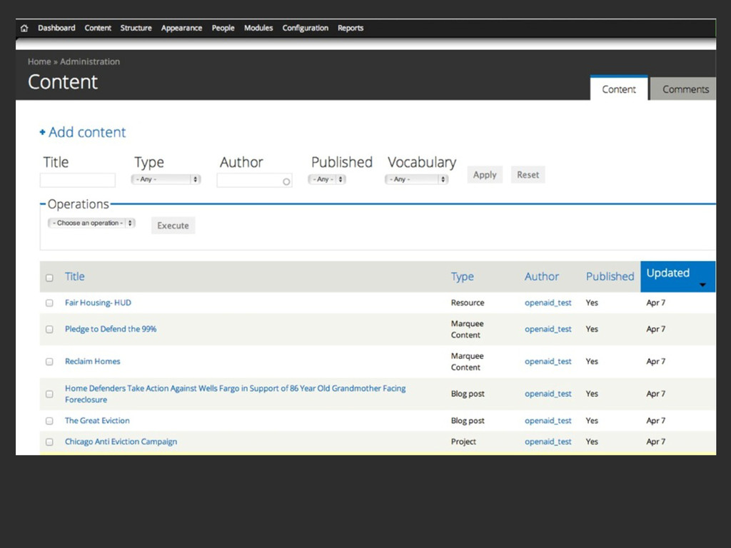Check the Fair Housing- HUD row checkbox

tap(49, 303)
